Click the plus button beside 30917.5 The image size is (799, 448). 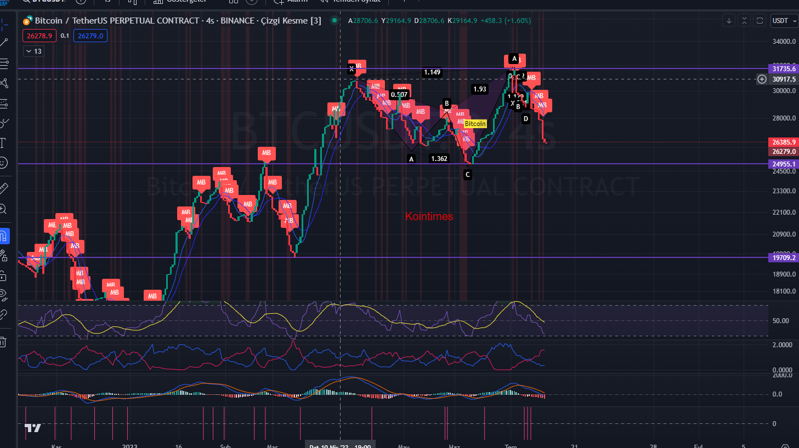click(762, 79)
